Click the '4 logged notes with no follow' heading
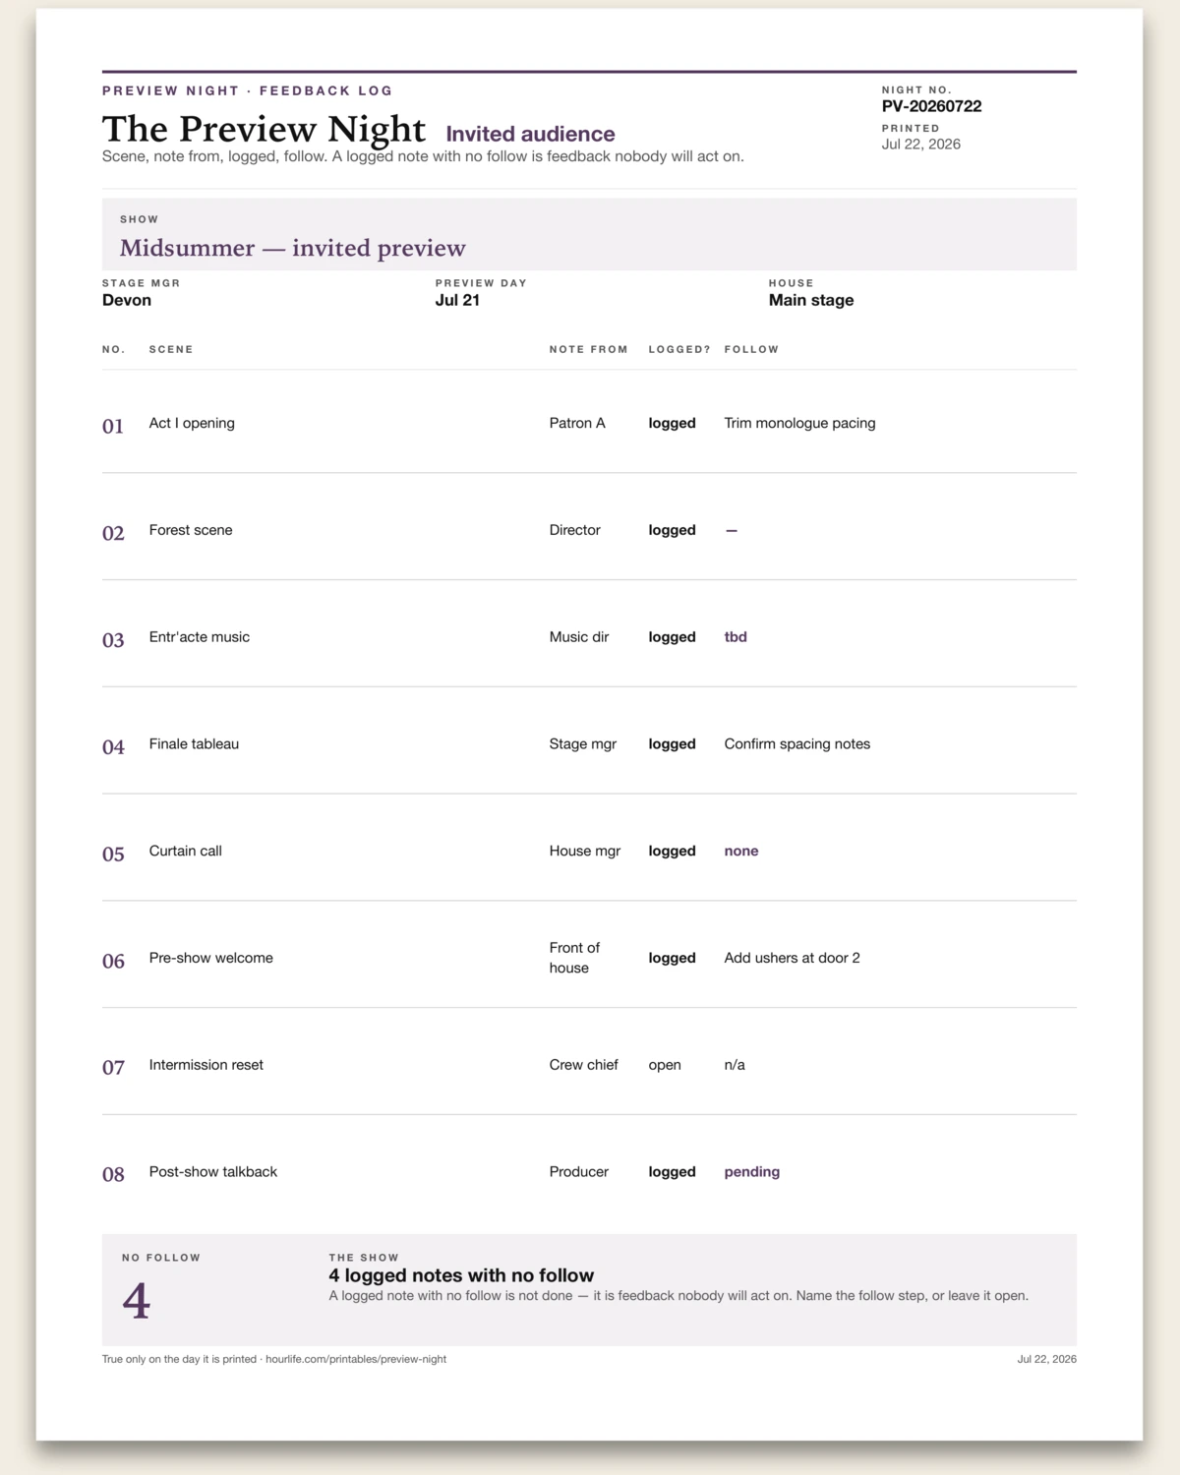The height and width of the screenshot is (1475, 1180). pyautogui.click(x=461, y=1275)
